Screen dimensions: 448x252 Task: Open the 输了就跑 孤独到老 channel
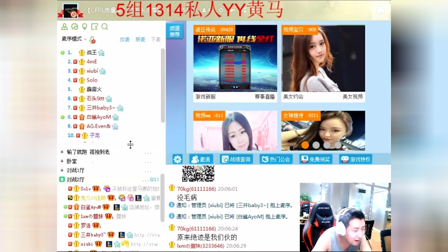coord(88,152)
